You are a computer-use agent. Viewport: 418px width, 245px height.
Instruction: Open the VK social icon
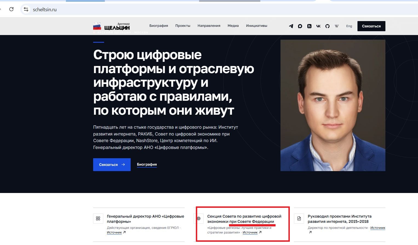click(x=318, y=26)
